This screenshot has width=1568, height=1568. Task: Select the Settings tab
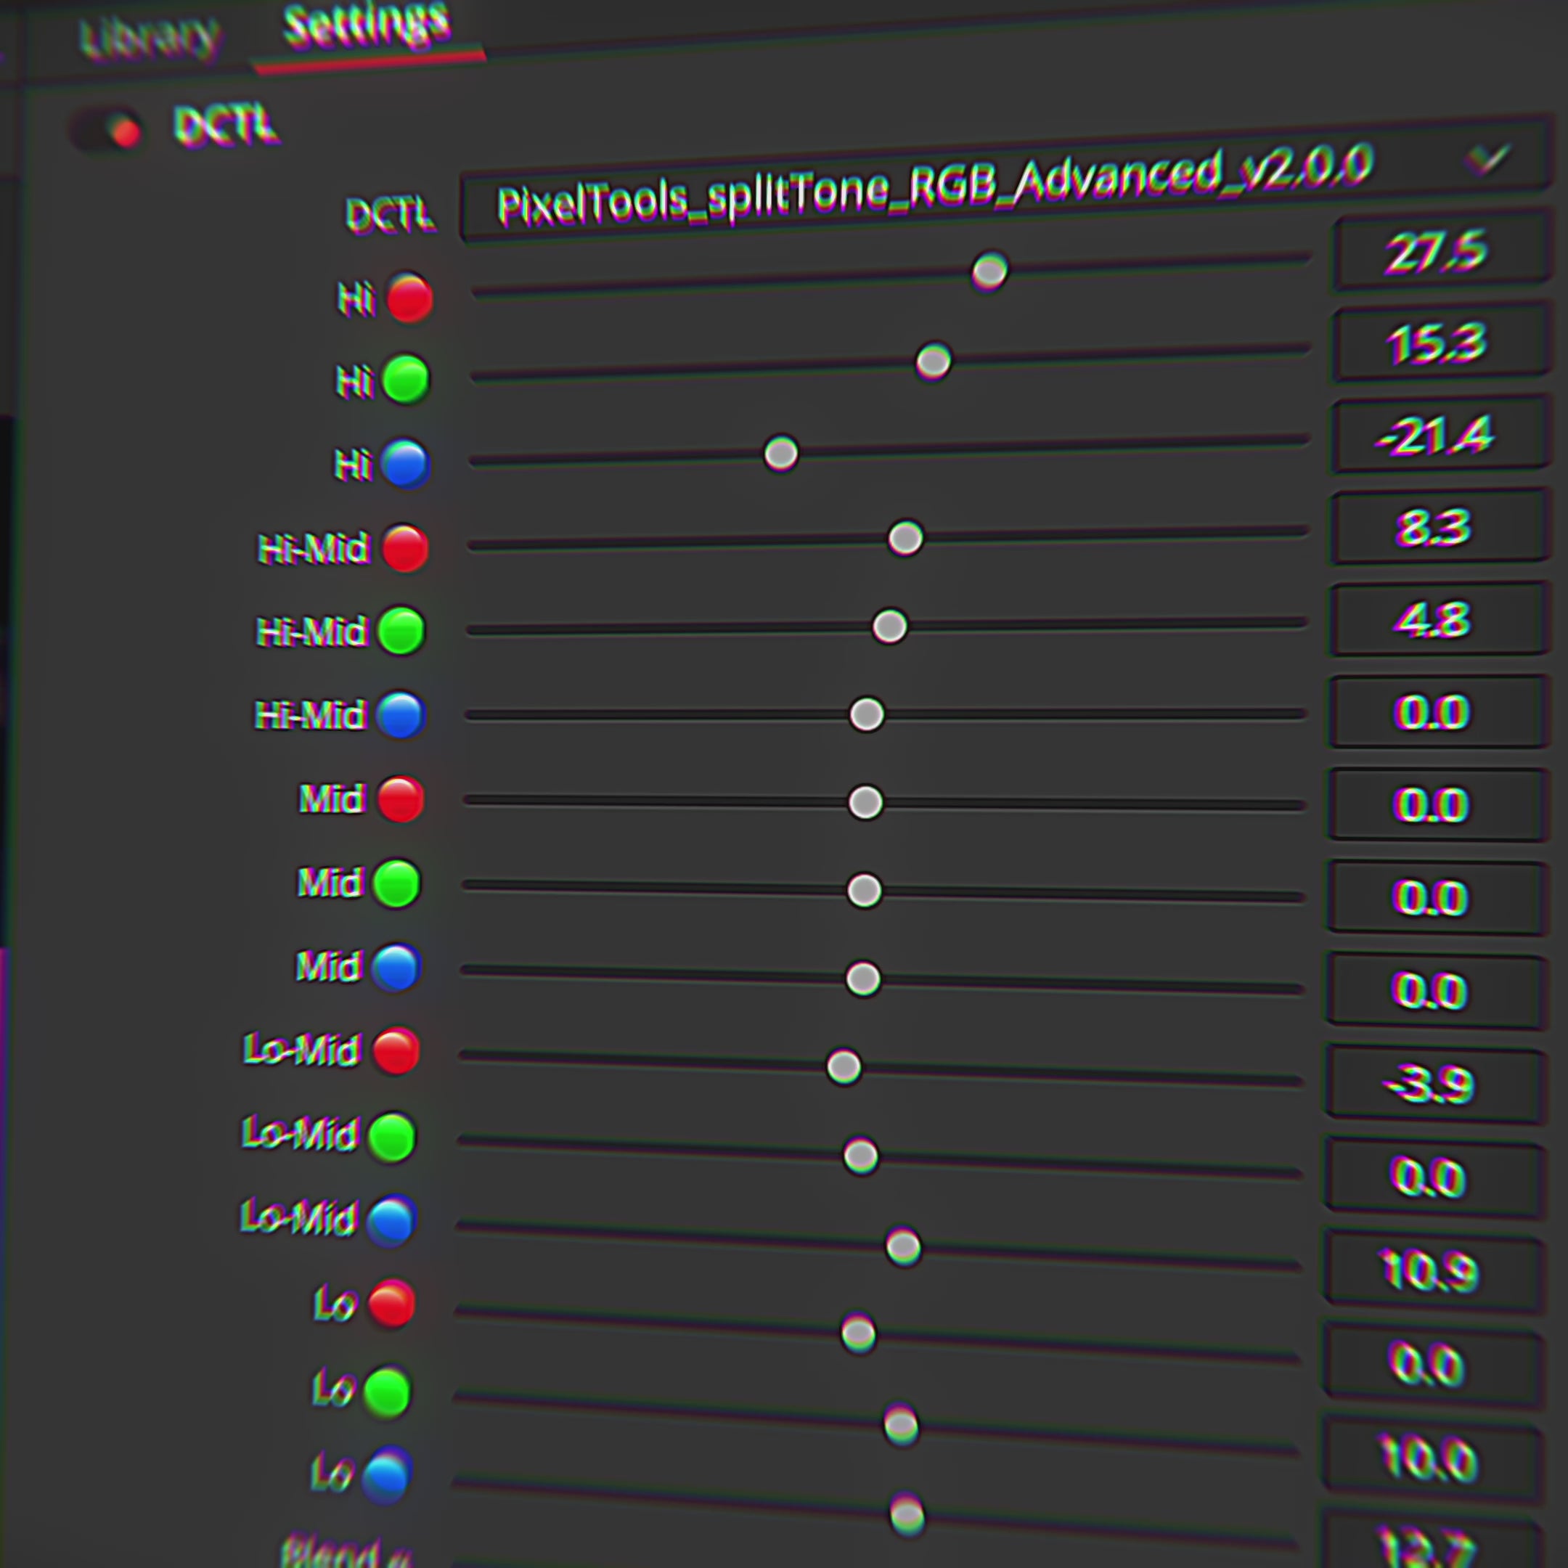[x=367, y=26]
